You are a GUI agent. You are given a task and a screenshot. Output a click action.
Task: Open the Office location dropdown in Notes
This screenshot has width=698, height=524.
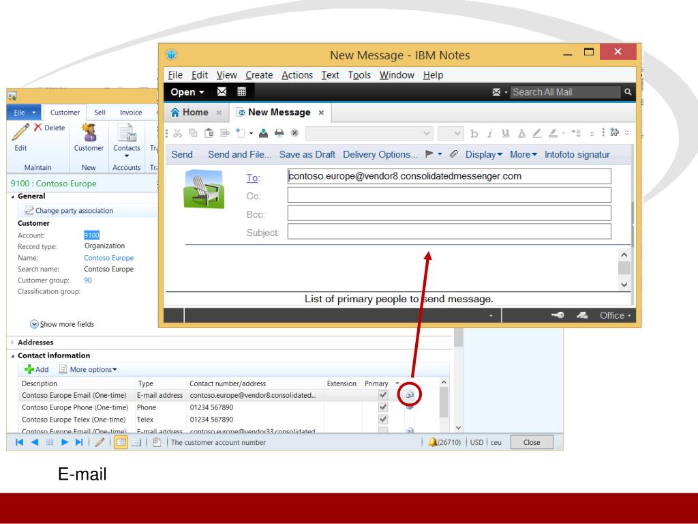616,315
